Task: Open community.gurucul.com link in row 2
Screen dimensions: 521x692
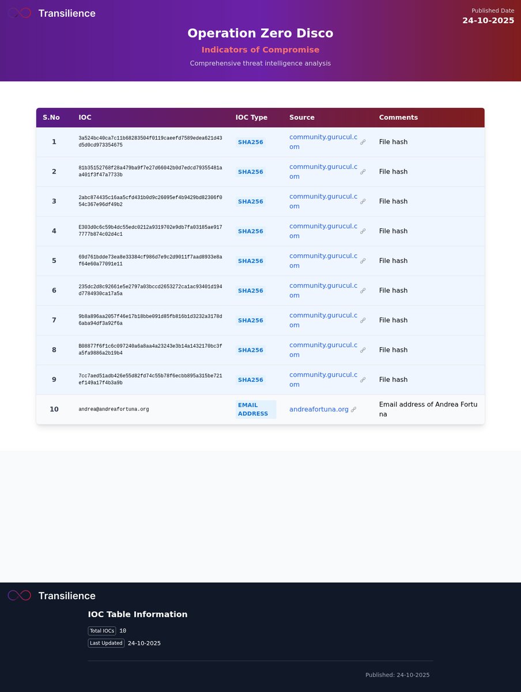Action: (x=323, y=172)
